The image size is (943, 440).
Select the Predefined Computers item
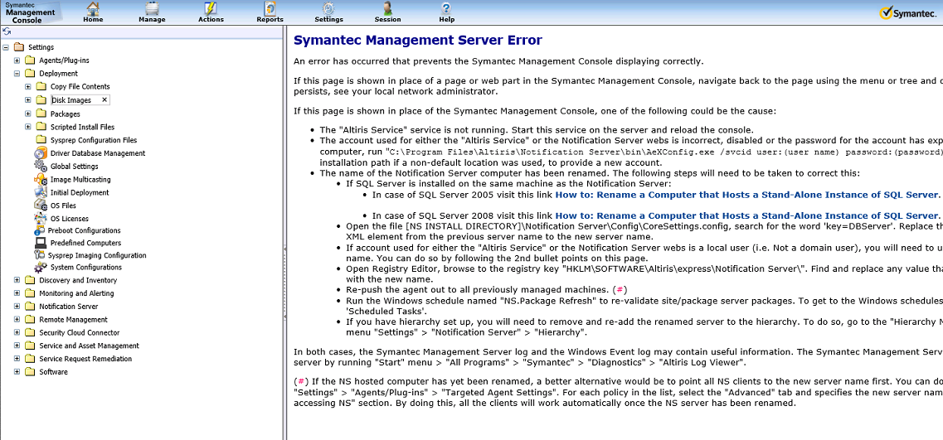coord(85,244)
